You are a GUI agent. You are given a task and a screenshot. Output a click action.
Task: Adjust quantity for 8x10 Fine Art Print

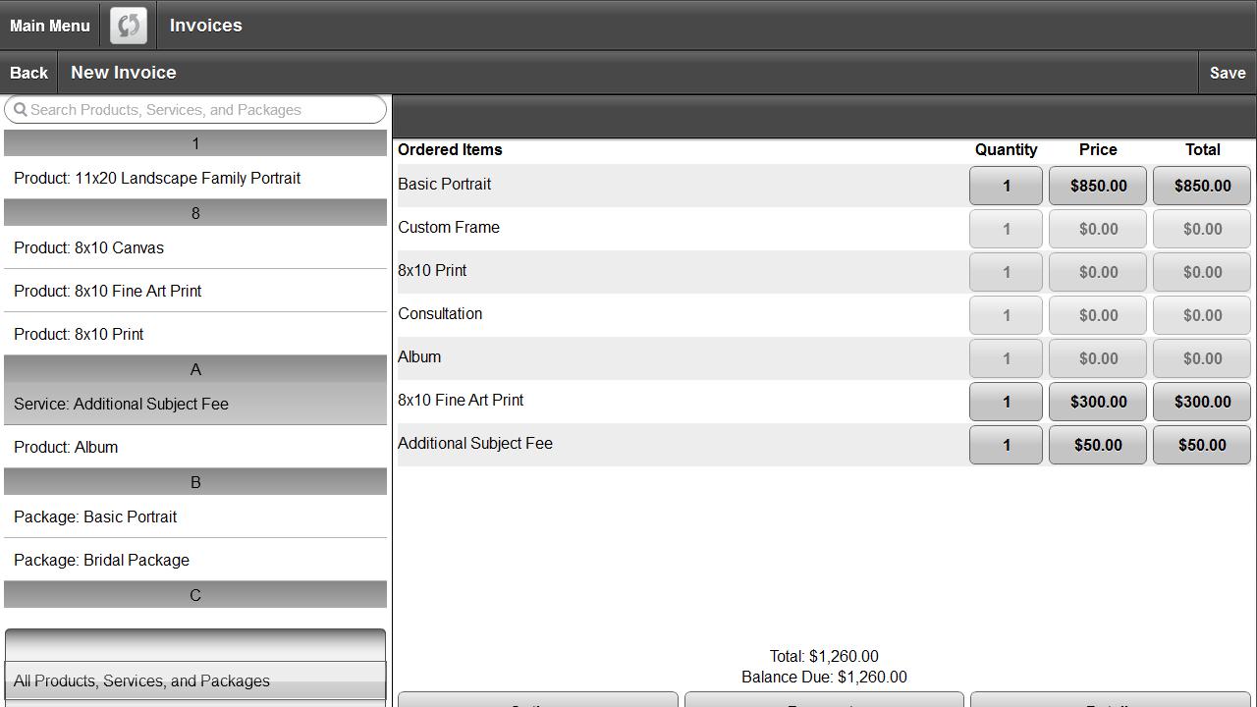point(1006,401)
